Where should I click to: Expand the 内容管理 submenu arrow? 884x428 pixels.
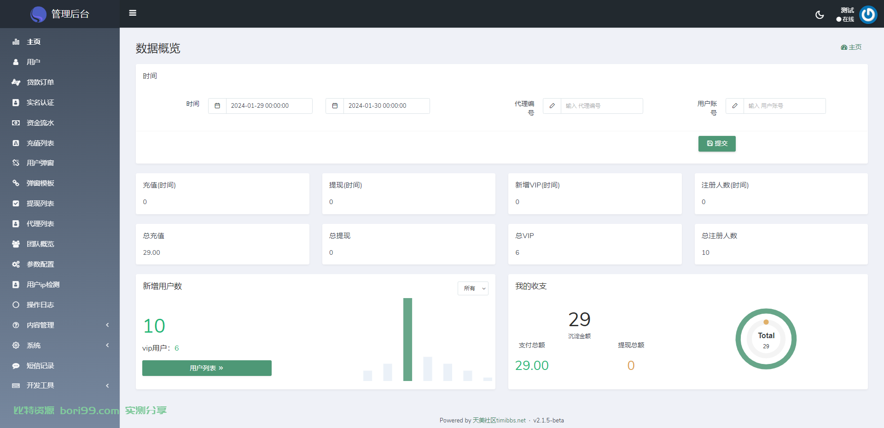coord(107,325)
